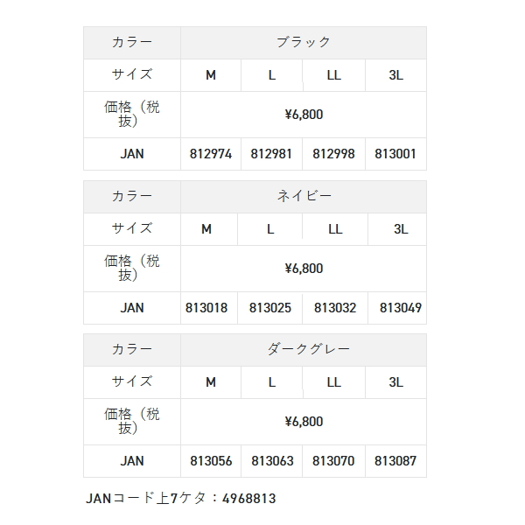The image size is (525, 525).
Task: Click the ¥6,800 price in ブラック table
Action: tap(304, 115)
